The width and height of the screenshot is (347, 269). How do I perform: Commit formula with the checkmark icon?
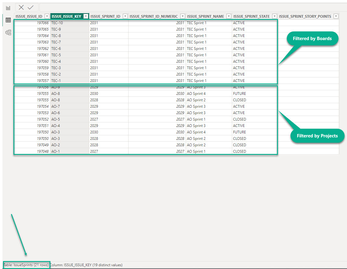31,8
